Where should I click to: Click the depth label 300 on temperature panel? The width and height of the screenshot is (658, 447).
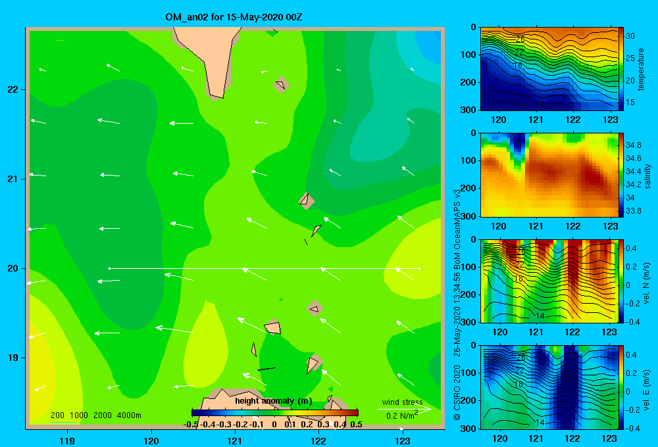pos(470,110)
